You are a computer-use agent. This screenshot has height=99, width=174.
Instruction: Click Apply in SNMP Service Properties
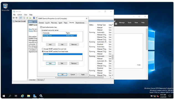tap(83, 75)
